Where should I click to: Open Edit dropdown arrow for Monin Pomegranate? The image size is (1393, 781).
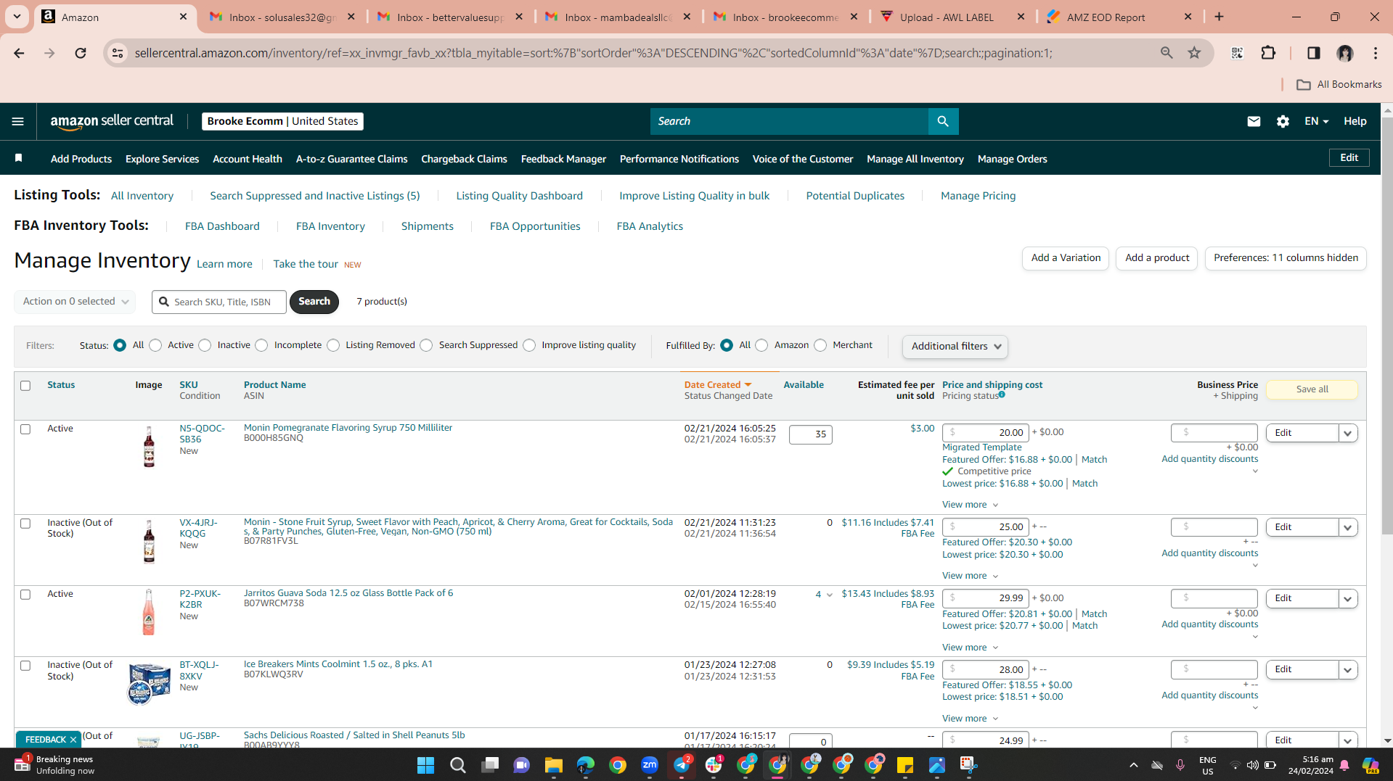1348,433
